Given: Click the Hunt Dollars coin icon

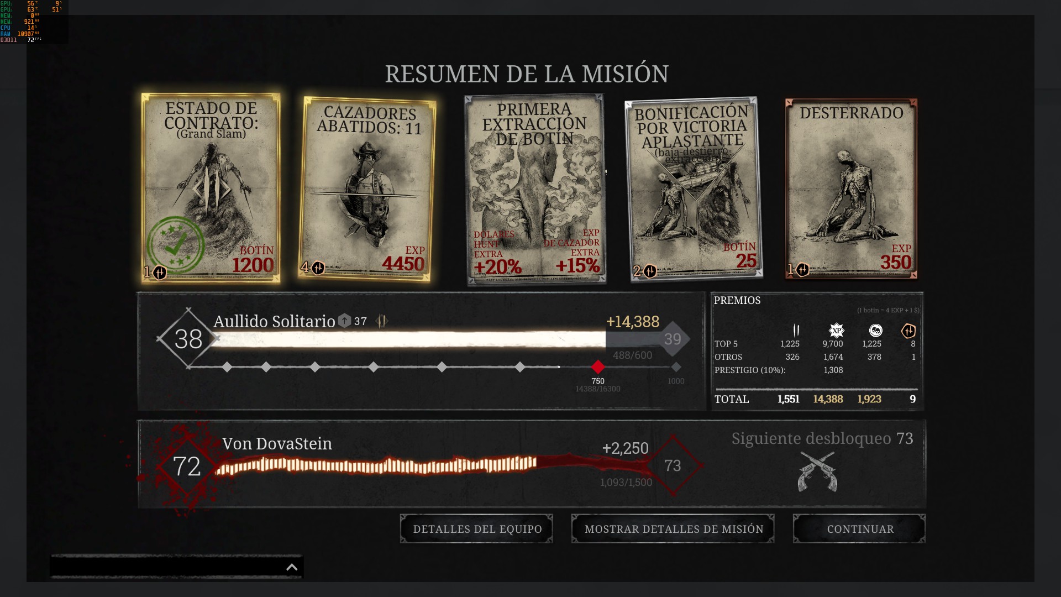Looking at the screenshot, I should [875, 331].
